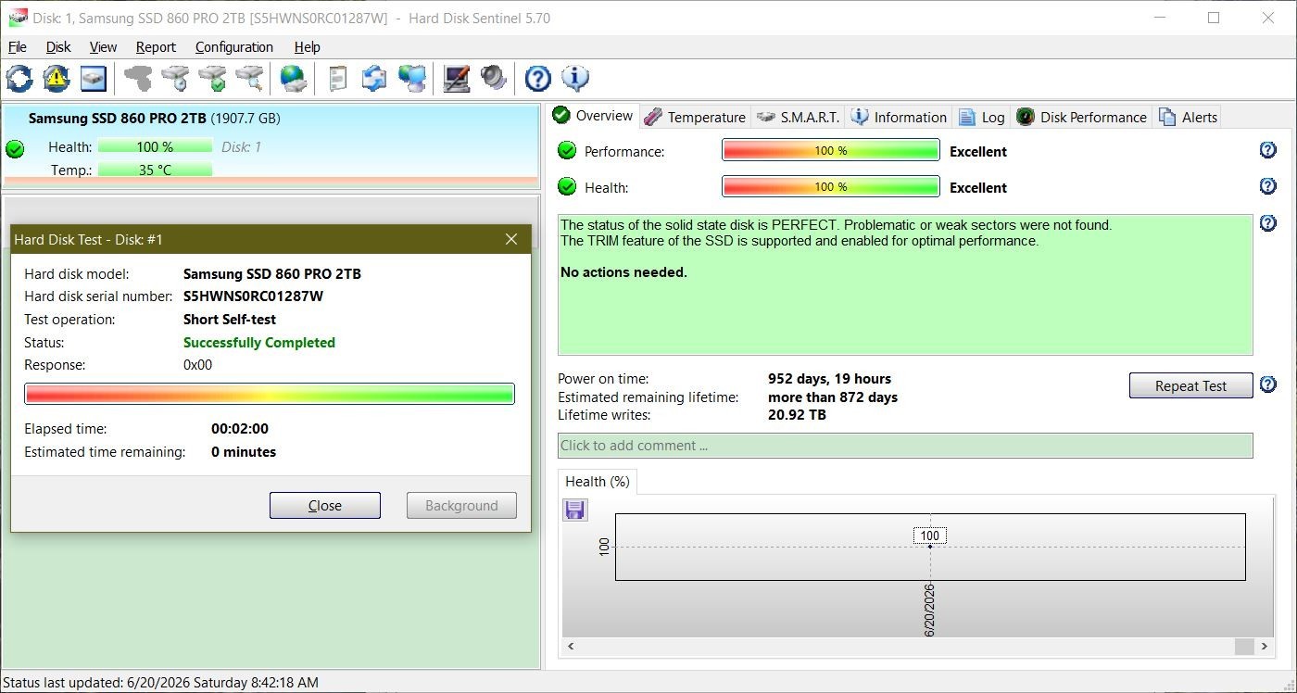
Task: Click the globe and monitor network icon
Action: coord(411,79)
